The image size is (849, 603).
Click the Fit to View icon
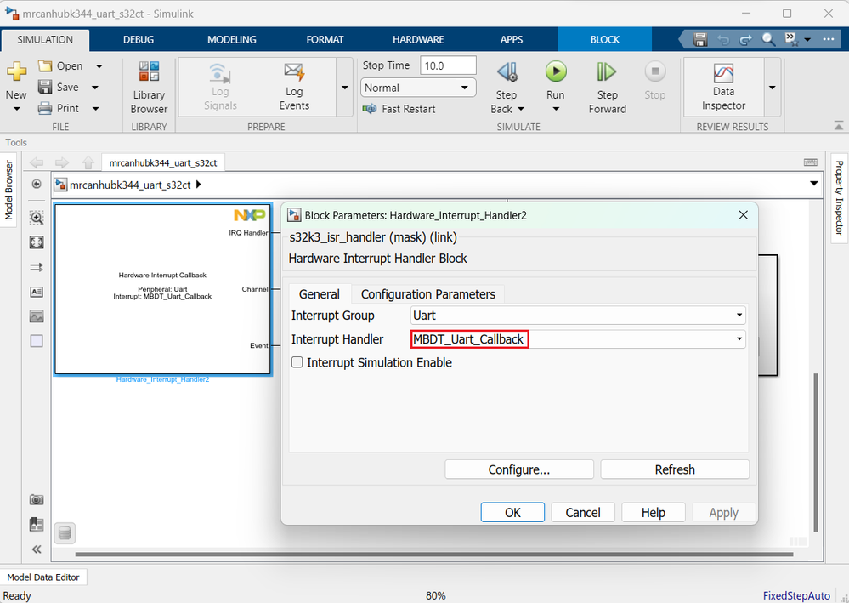(37, 242)
